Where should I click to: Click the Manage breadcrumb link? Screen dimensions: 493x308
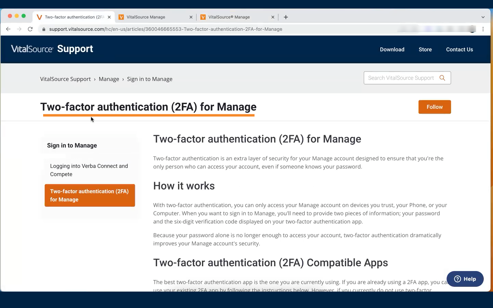tap(109, 79)
